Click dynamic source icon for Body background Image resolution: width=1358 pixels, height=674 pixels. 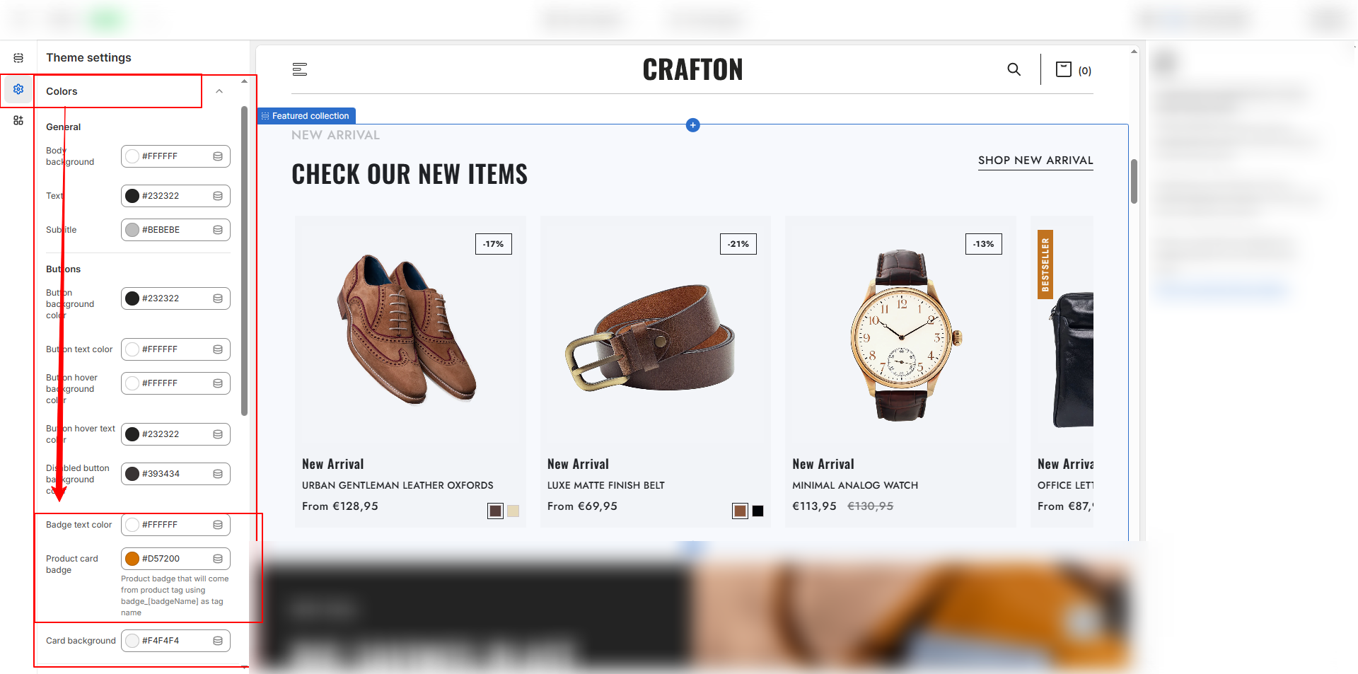click(218, 156)
